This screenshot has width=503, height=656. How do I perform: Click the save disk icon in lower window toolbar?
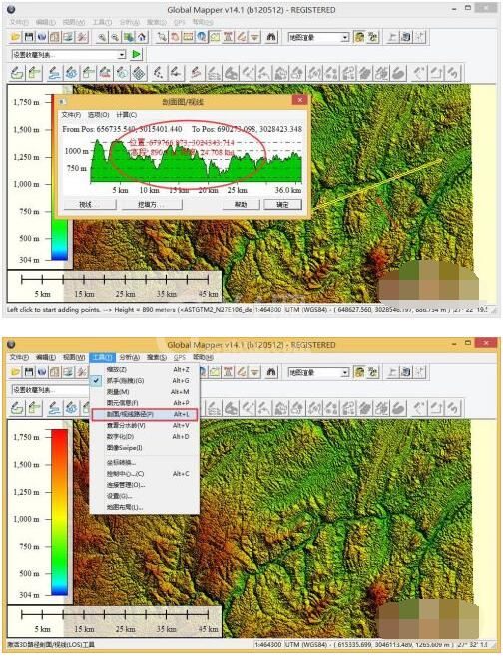coord(28,372)
